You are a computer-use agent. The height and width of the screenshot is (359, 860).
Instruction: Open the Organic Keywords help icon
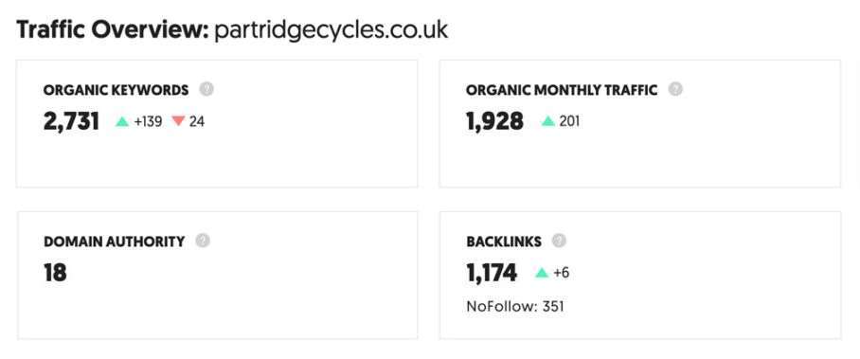206,89
